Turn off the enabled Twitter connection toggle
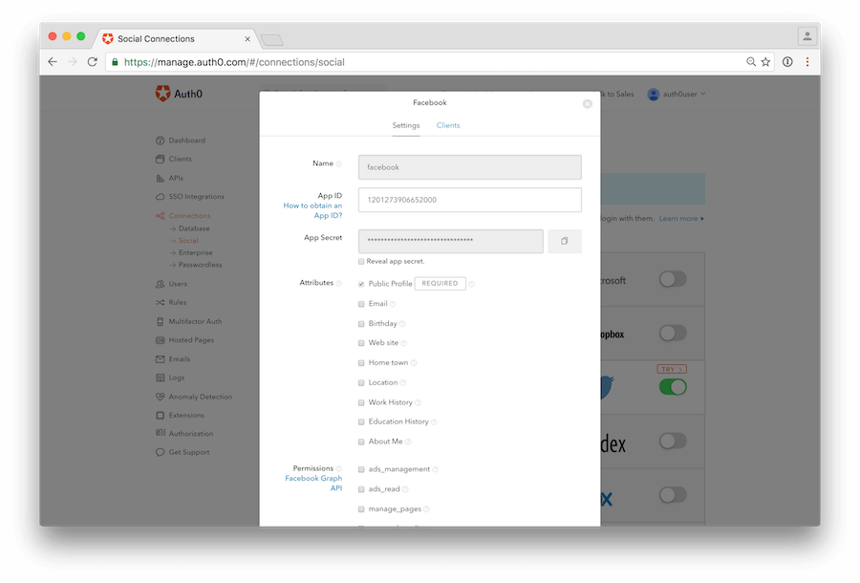The width and height of the screenshot is (860, 583). (673, 387)
